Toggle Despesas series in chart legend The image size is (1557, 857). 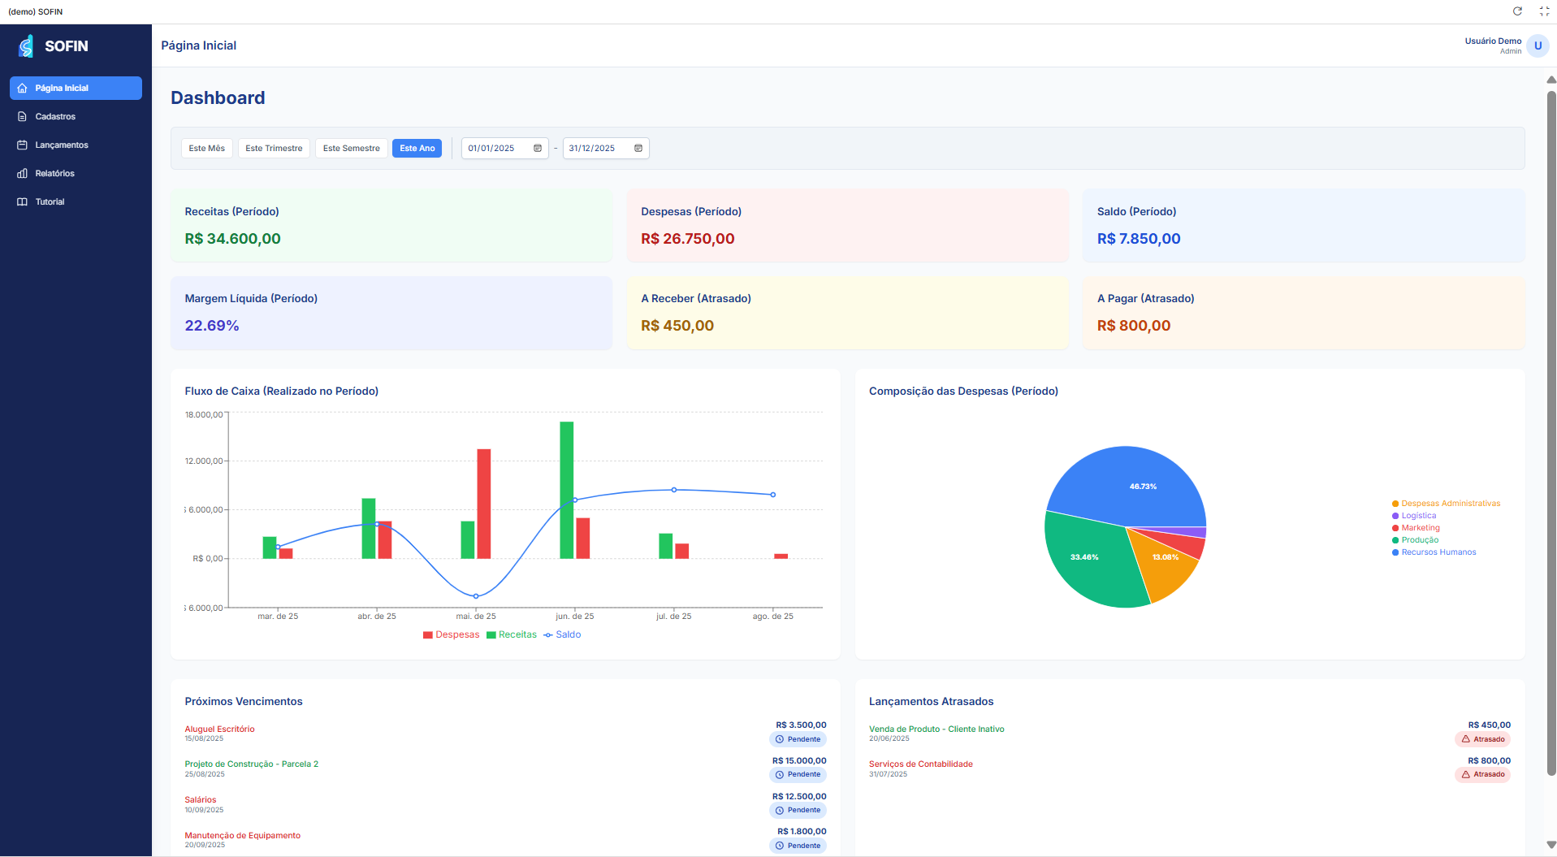pyautogui.click(x=451, y=635)
